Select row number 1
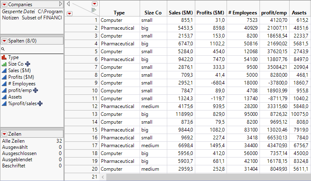Viewport: 311px width, 181px height. coord(82,20)
